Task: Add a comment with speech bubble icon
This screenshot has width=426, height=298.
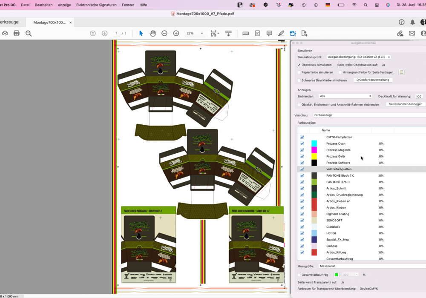Action: pos(269,33)
